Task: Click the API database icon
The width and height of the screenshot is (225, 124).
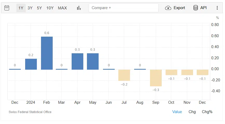Action: pyautogui.click(x=196, y=8)
